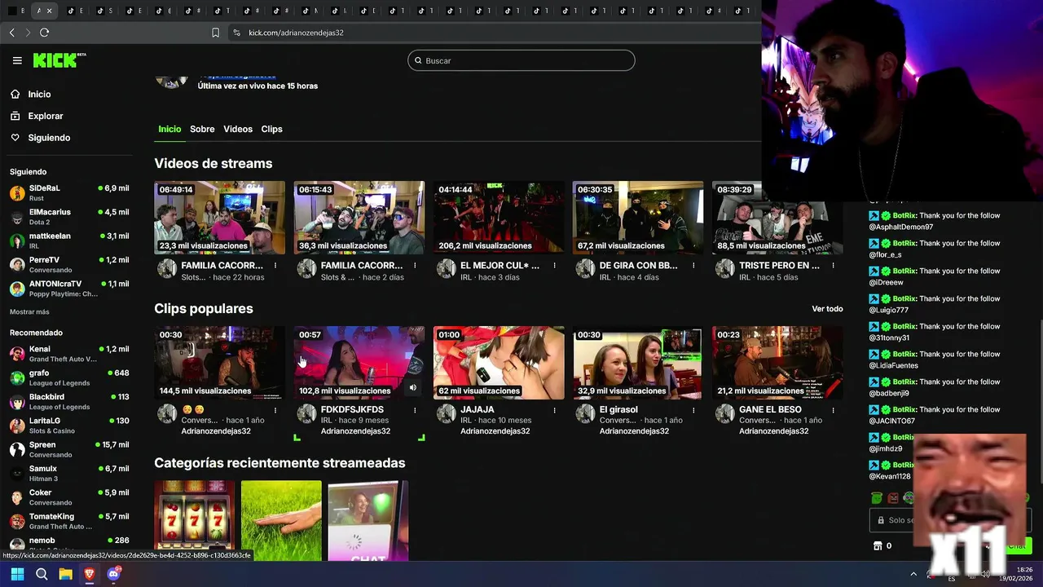Screen dimensions: 1043x587
Task: Show hidden system tray icons chevron
Action: coord(913,574)
